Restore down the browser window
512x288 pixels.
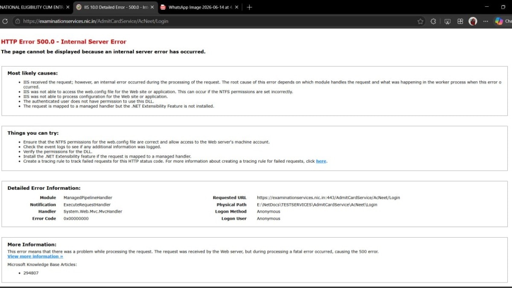tap(503, 7)
